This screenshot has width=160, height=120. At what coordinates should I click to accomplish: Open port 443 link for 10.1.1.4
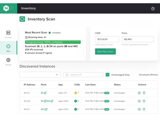pos(44,109)
